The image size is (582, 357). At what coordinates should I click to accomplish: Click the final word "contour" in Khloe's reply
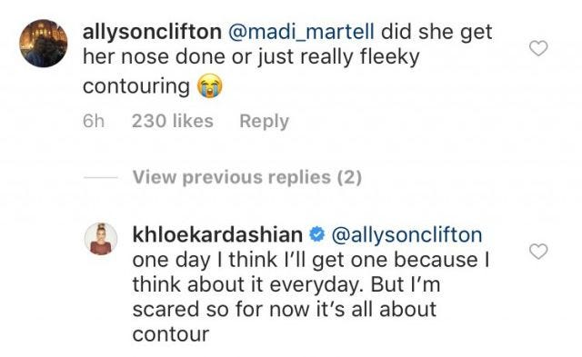pyautogui.click(x=171, y=334)
